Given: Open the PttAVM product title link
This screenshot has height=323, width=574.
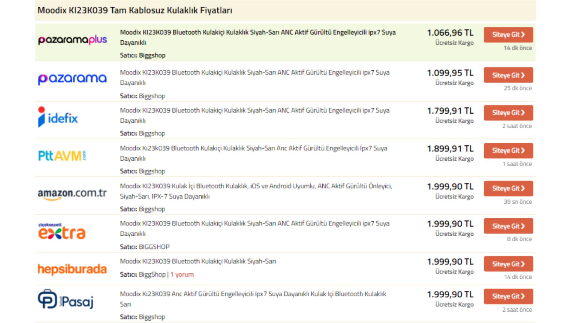Looking at the screenshot, I should point(254,153).
